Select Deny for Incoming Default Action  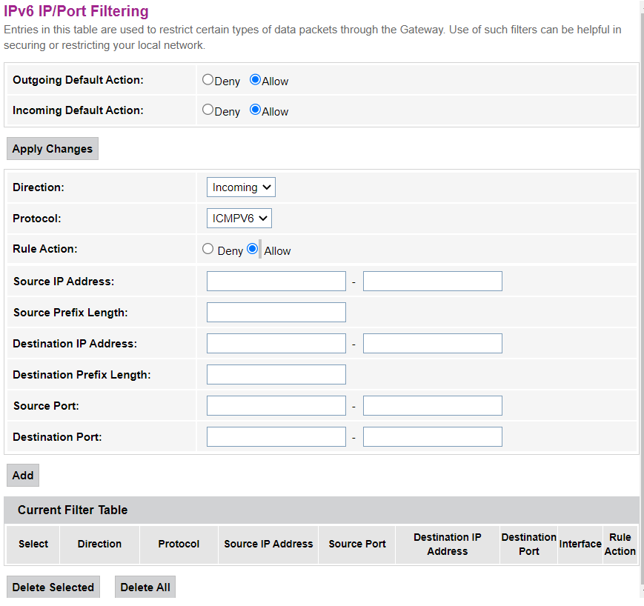tap(208, 110)
